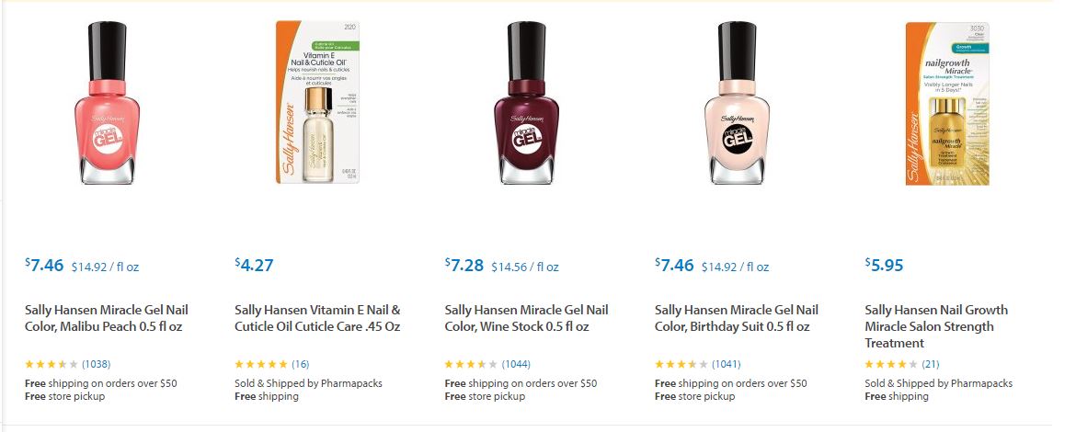Go to Miracle Gel Wine Stock title link

click(x=526, y=318)
